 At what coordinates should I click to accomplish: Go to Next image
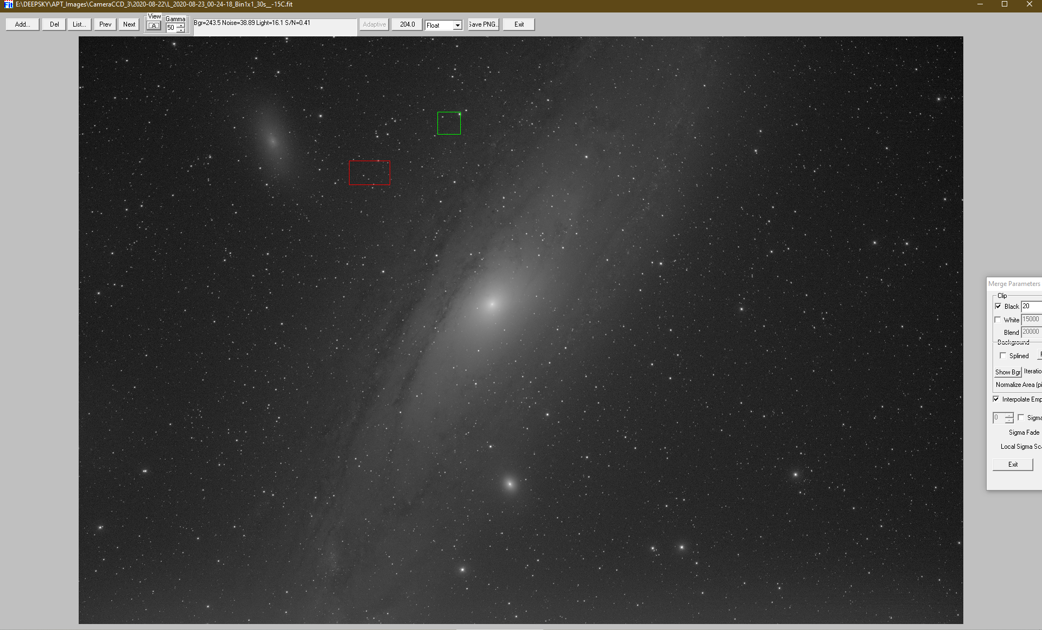pos(129,24)
